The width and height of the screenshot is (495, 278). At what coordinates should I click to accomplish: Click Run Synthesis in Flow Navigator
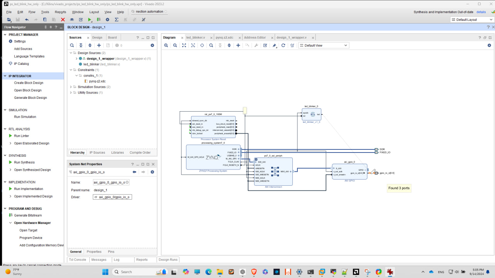click(24, 163)
